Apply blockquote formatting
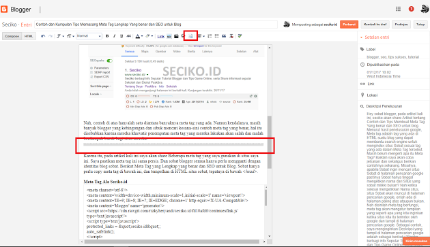This screenshot has height=247, width=430. (x=224, y=36)
